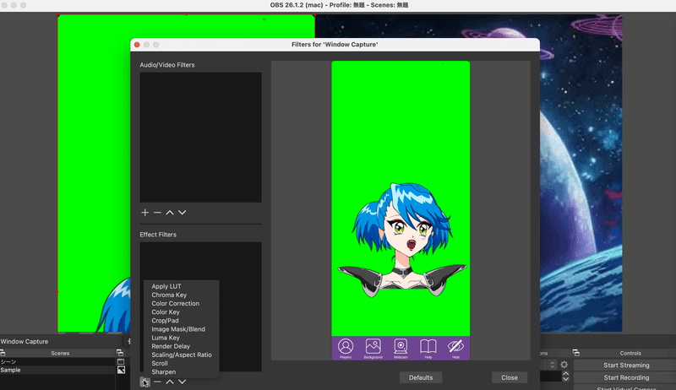Click Start Recording in main window
676x390 pixels.
click(626, 377)
